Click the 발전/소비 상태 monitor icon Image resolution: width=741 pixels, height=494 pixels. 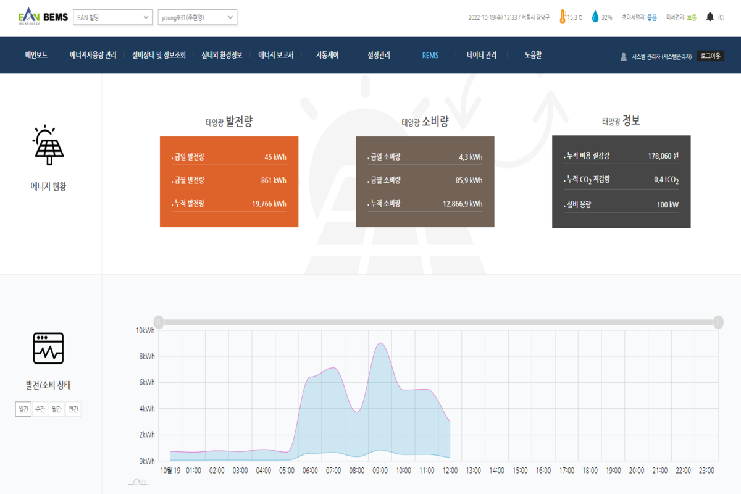click(48, 348)
